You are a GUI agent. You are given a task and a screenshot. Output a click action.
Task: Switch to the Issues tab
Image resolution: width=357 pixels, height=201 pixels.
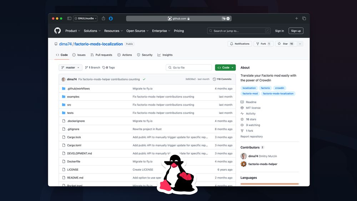pyautogui.click(x=79, y=55)
